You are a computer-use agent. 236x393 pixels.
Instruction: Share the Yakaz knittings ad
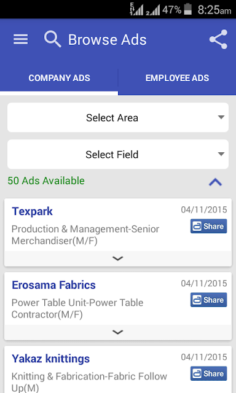tap(209, 373)
